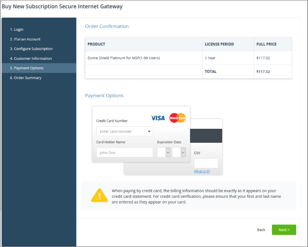Viewport: 308px width, 247px height.
Task: Click the yellow warning triangle icon
Action: [99, 196]
